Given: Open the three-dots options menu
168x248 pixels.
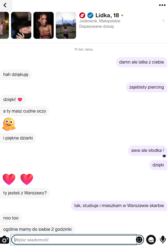Looking at the screenshot, I should [x=162, y=5].
